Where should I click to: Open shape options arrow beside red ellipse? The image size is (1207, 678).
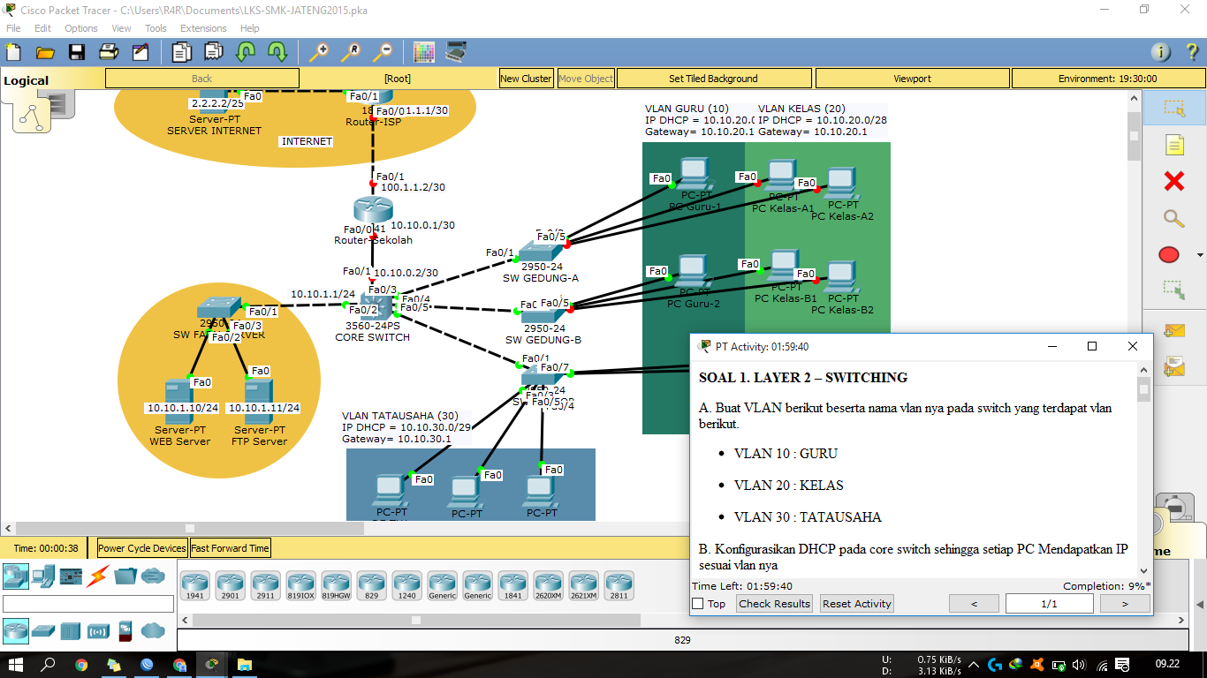click(x=1198, y=255)
